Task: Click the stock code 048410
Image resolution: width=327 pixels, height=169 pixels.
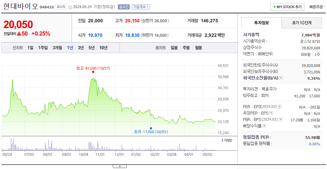Action: click(x=47, y=7)
